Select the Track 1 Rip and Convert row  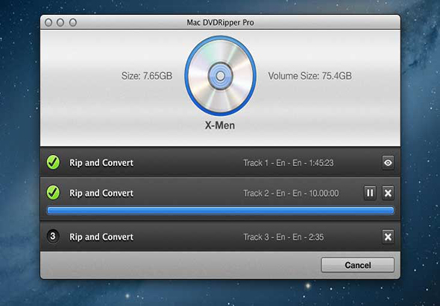(x=220, y=162)
